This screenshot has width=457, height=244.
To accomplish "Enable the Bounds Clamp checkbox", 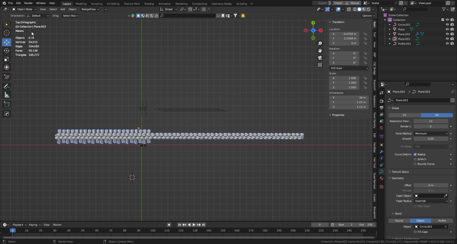I will (415, 164).
